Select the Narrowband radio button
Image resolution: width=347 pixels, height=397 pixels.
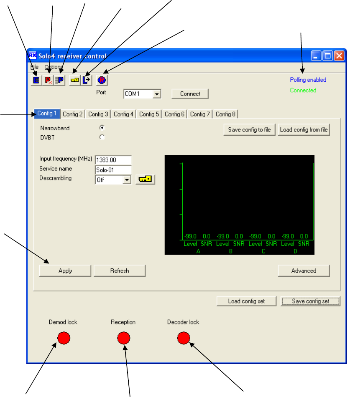coord(102,128)
